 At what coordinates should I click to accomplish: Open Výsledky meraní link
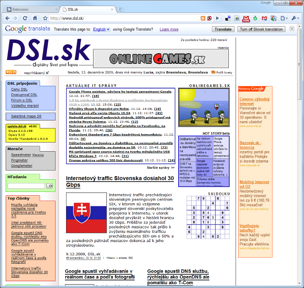pos(25,106)
